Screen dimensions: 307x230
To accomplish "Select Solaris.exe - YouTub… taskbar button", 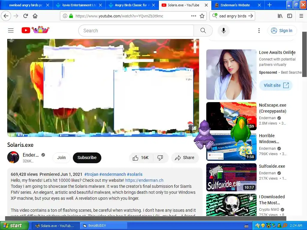I will (55, 226).
